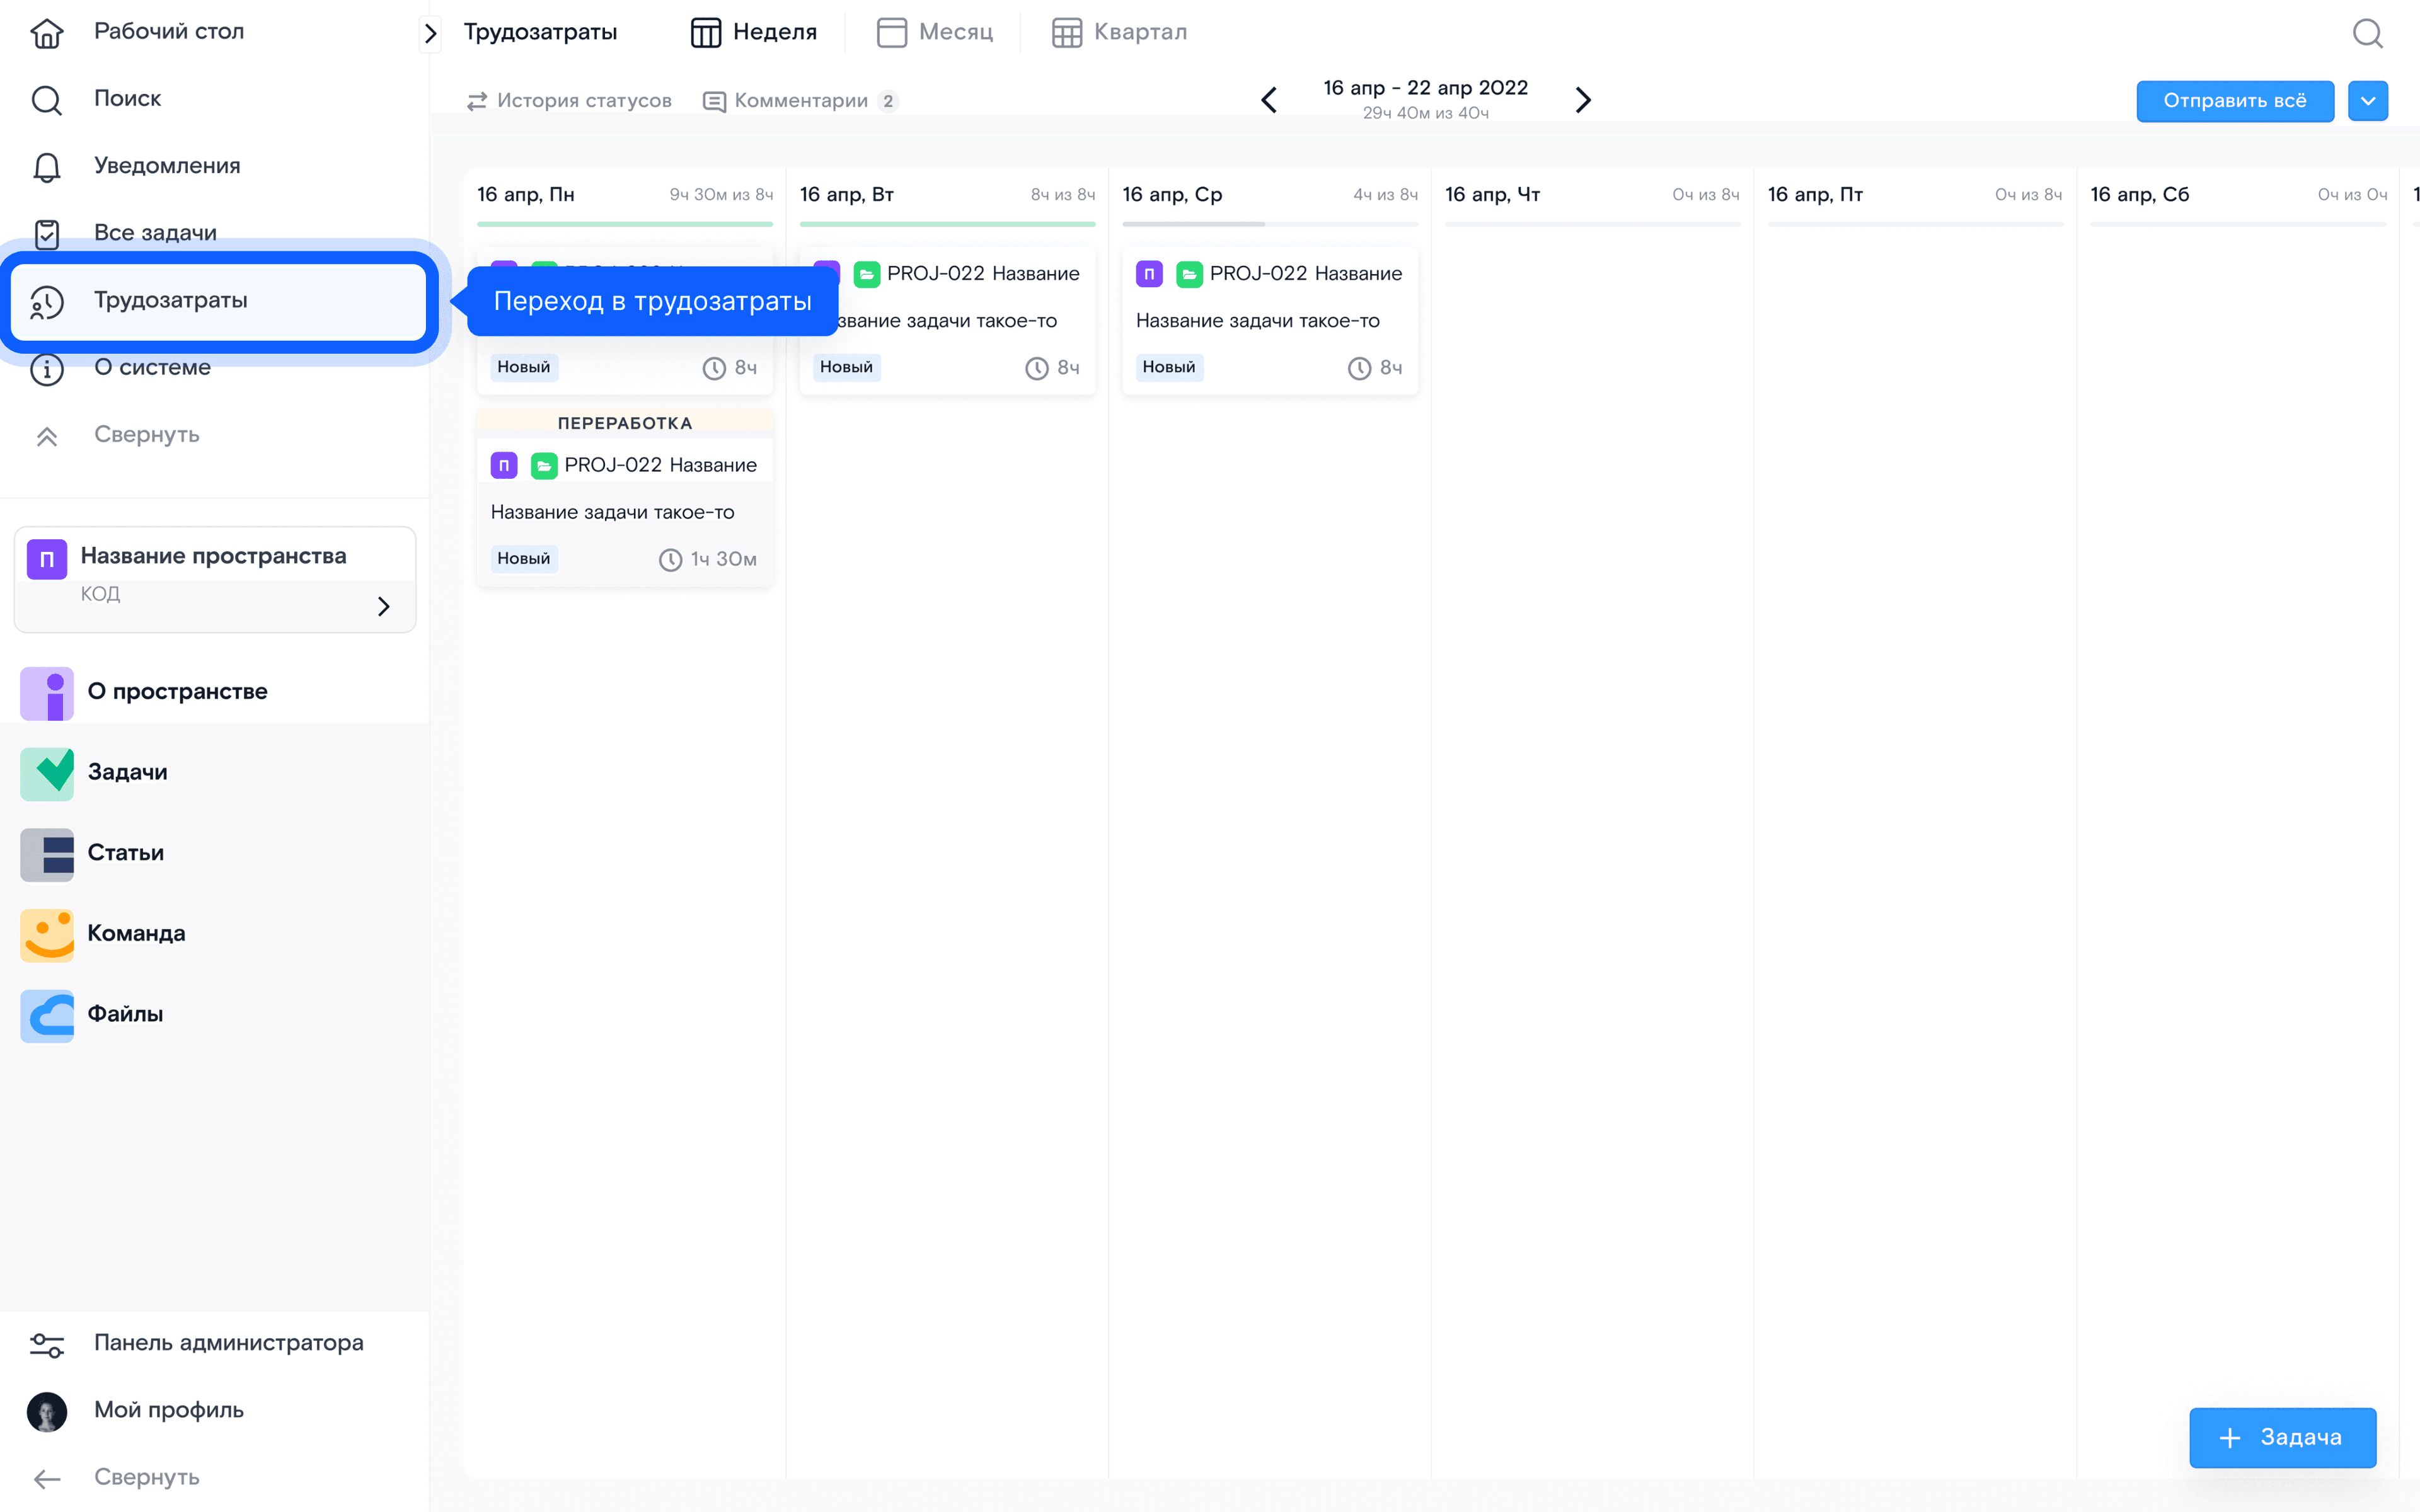Click 16 апр, Пт column header
This screenshot has height=1512, width=2420.
pos(1815,195)
